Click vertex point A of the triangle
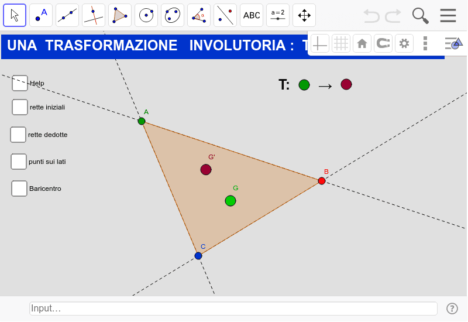 [142, 121]
